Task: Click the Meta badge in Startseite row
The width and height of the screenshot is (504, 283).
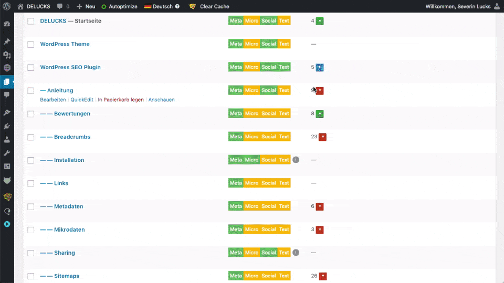Action: point(236,20)
